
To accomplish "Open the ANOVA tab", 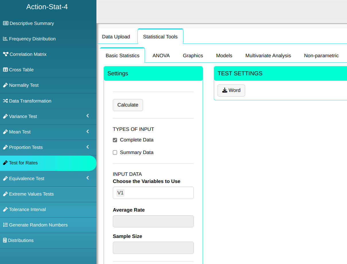I will pos(161,56).
